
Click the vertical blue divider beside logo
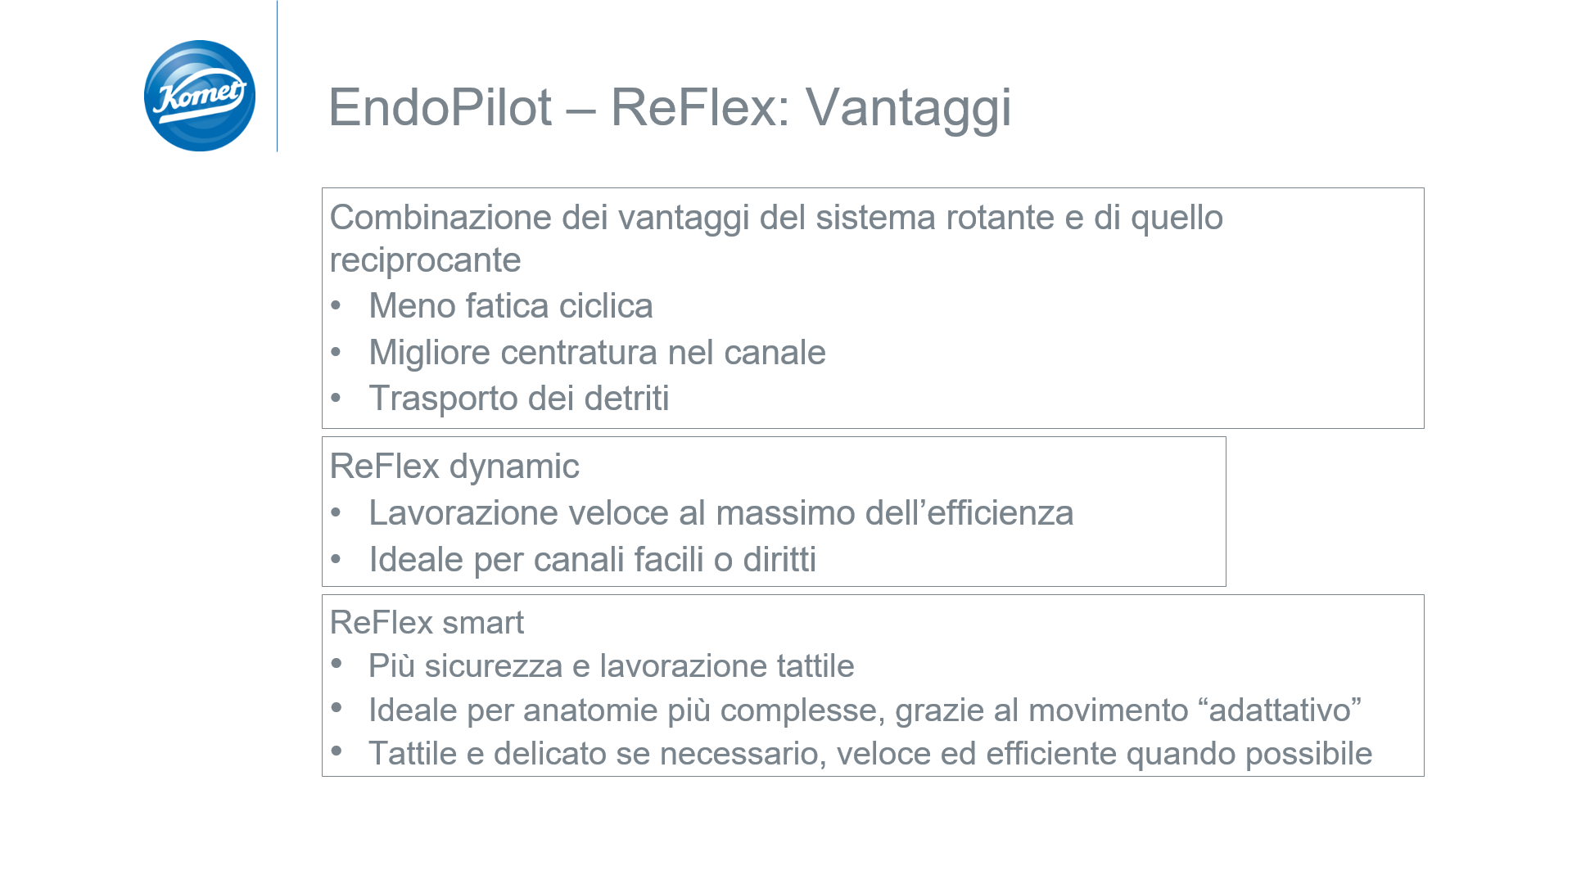click(278, 76)
